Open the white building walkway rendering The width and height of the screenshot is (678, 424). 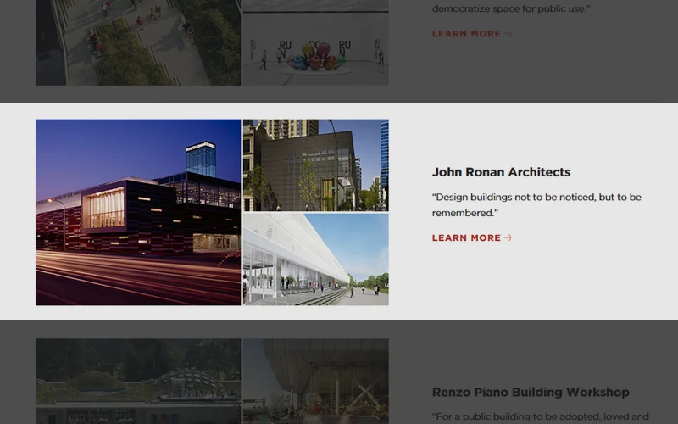pyautogui.click(x=315, y=259)
